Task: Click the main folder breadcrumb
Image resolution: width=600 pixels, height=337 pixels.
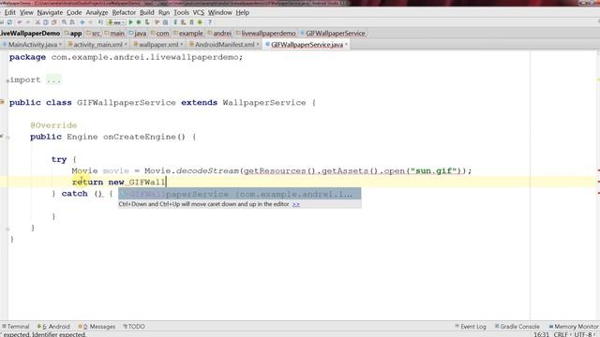Action: click(114, 34)
